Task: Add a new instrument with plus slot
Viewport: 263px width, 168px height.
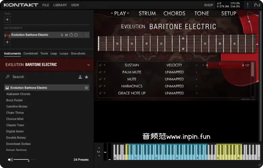Action: click(x=7, y=42)
